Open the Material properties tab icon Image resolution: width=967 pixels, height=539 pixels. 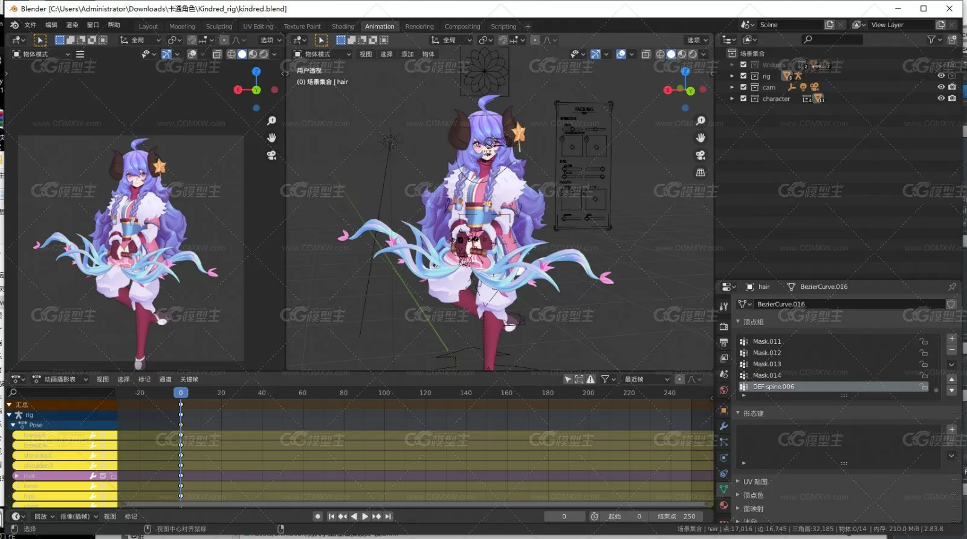[723, 505]
